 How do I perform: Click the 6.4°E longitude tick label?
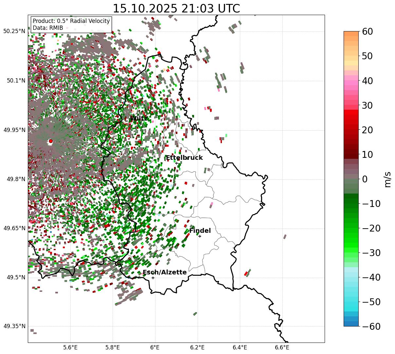click(240, 347)
